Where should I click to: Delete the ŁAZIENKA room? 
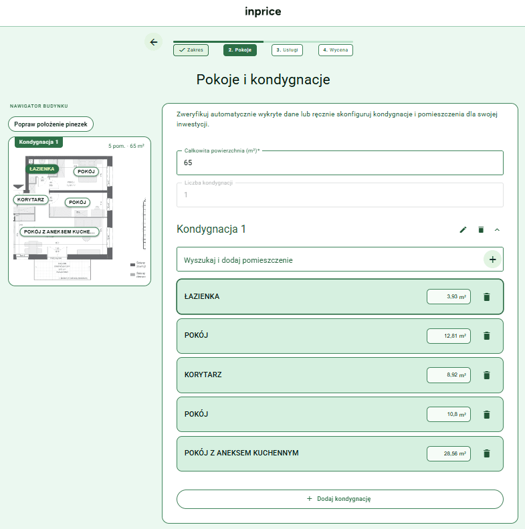[486, 297]
